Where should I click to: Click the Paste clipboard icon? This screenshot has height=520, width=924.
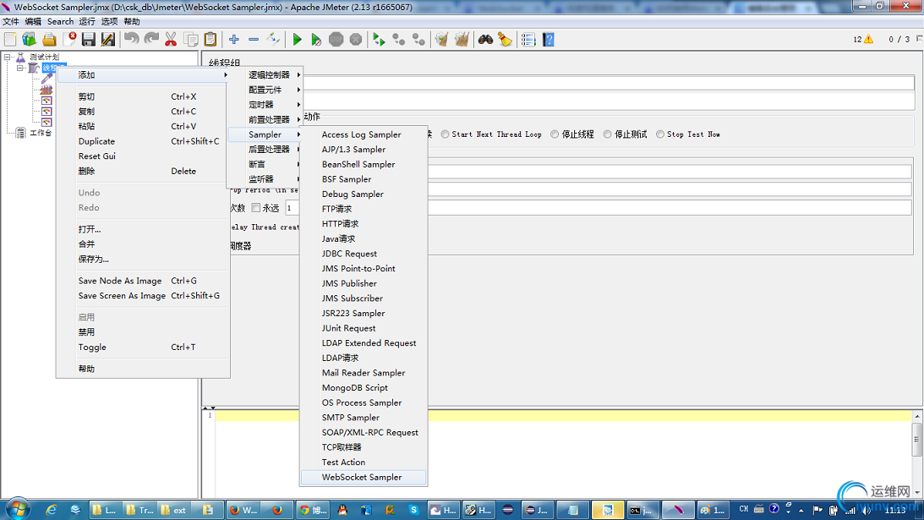(x=210, y=40)
